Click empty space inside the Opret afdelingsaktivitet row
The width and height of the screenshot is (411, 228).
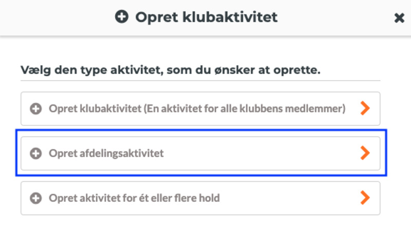[x=257, y=153]
